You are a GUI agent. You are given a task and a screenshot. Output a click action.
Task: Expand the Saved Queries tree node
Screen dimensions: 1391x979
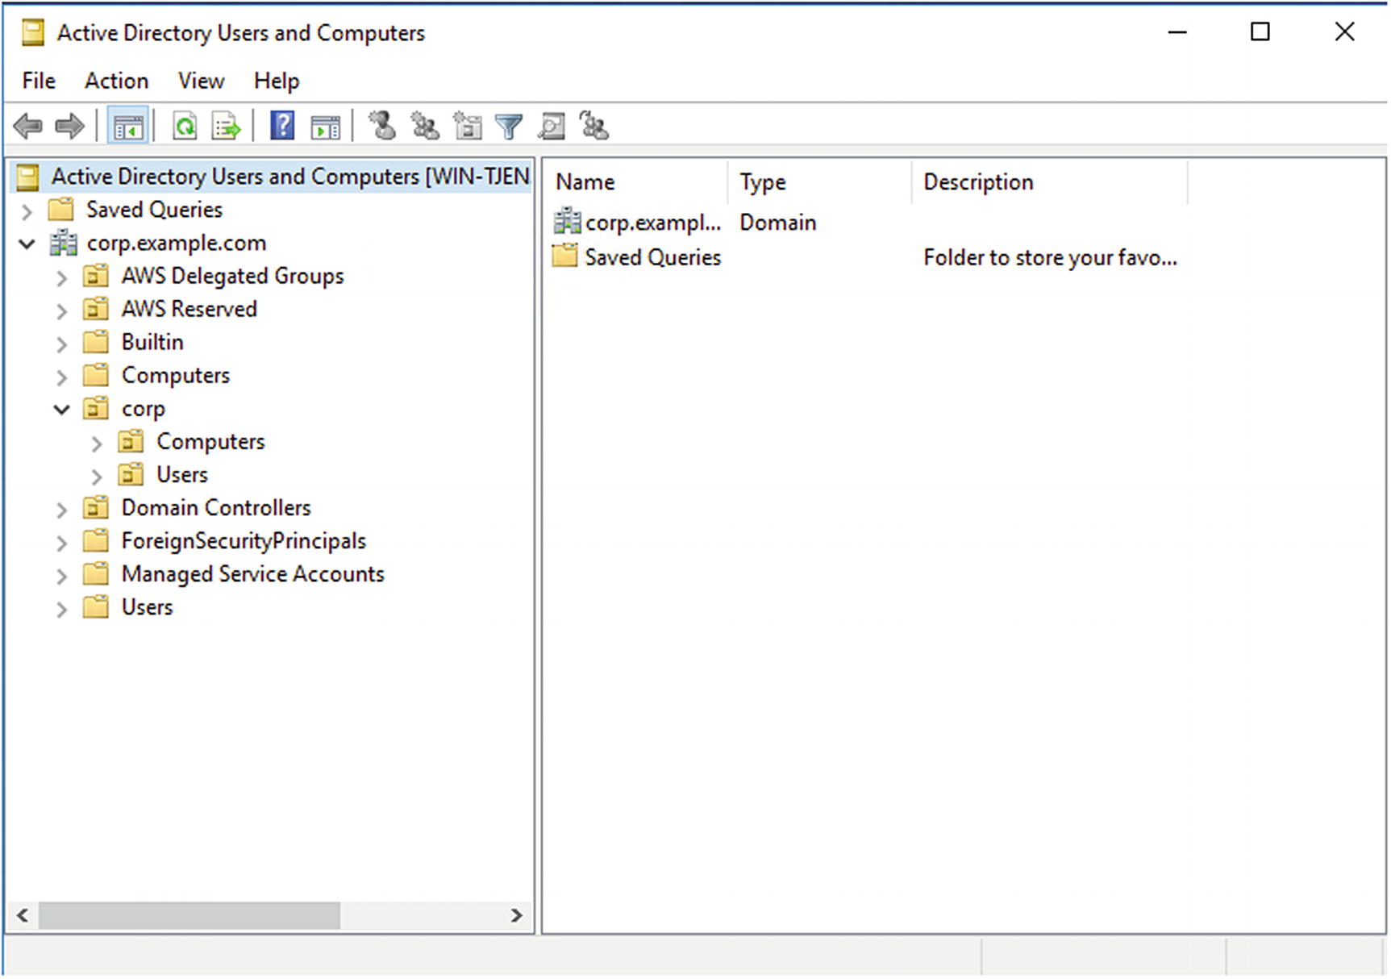[27, 211]
